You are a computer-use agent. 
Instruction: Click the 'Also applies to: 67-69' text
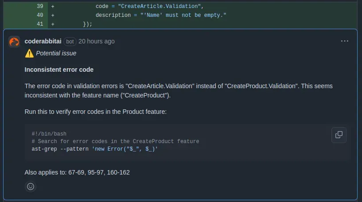(x=77, y=172)
